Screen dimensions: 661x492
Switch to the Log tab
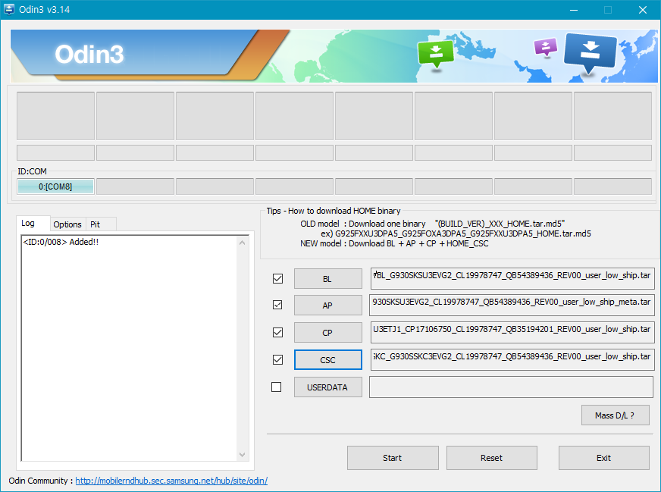[x=33, y=224]
